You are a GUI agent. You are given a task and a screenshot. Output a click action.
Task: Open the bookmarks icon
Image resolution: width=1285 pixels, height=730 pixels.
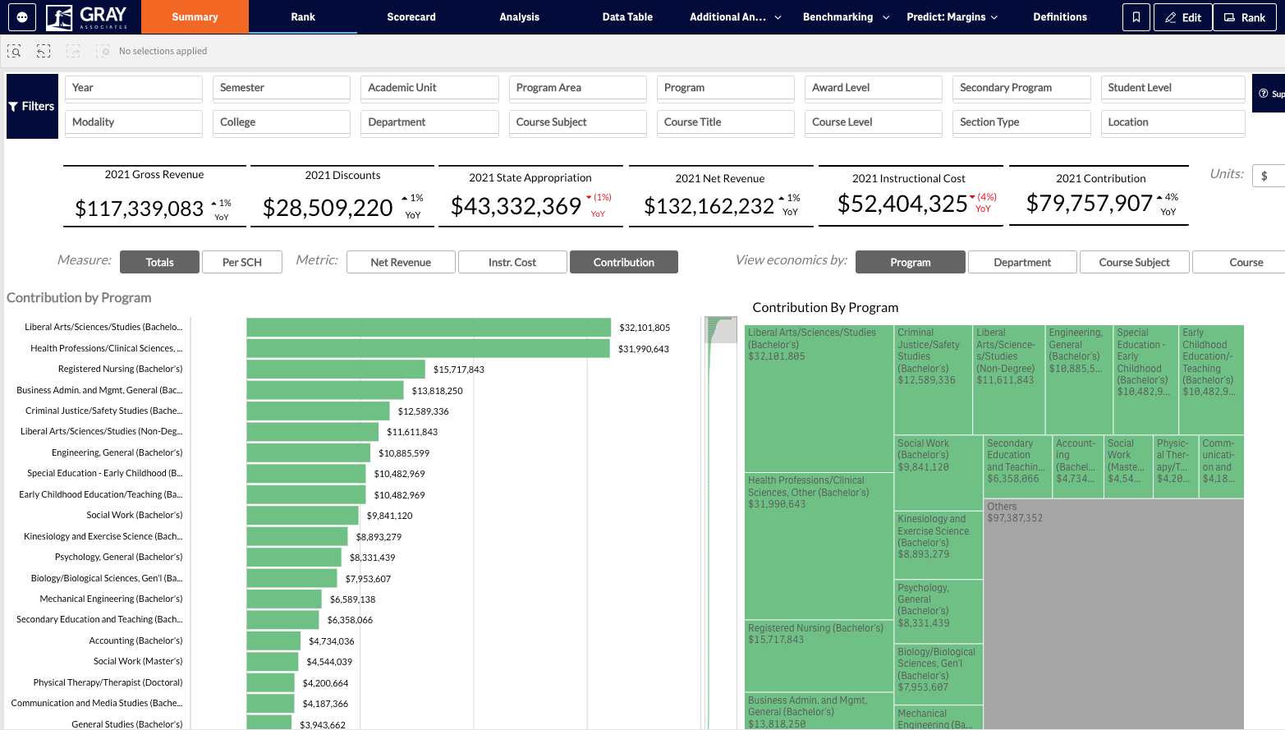point(1136,17)
